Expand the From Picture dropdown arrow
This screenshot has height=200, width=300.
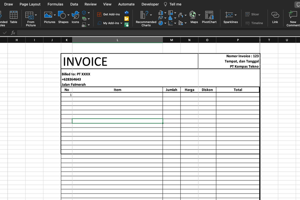tap(36, 15)
